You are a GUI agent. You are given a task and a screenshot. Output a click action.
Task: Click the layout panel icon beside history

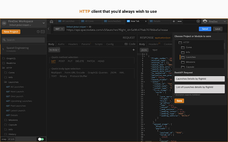coord(43,32)
